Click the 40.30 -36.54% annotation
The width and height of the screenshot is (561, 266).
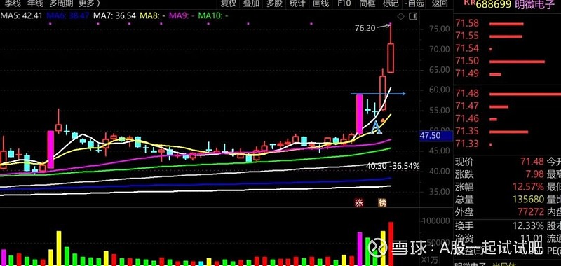(x=393, y=166)
